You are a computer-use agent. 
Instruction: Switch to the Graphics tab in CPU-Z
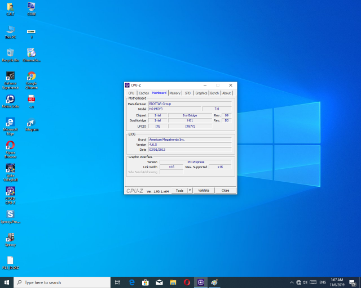pos(201,93)
